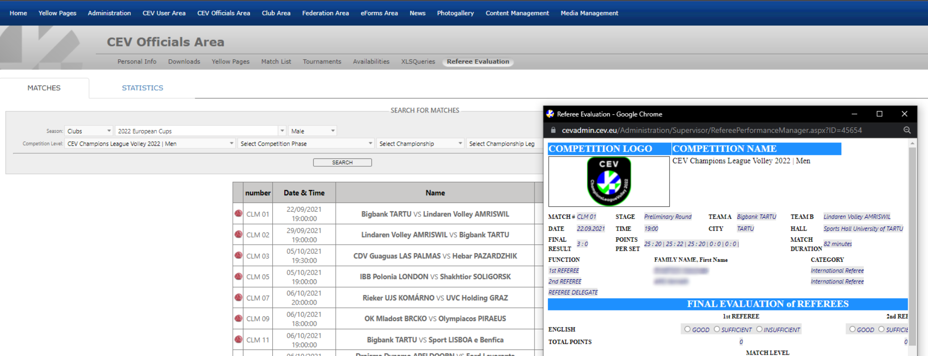Image resolution: width=928 pixels, height=356 pixels.
Task: Open Federation Area menu
Action: coord(326,13)
